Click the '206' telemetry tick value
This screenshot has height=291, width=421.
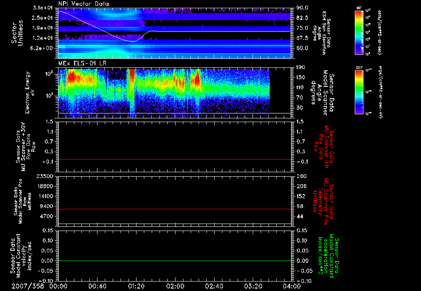pos(301,186)
